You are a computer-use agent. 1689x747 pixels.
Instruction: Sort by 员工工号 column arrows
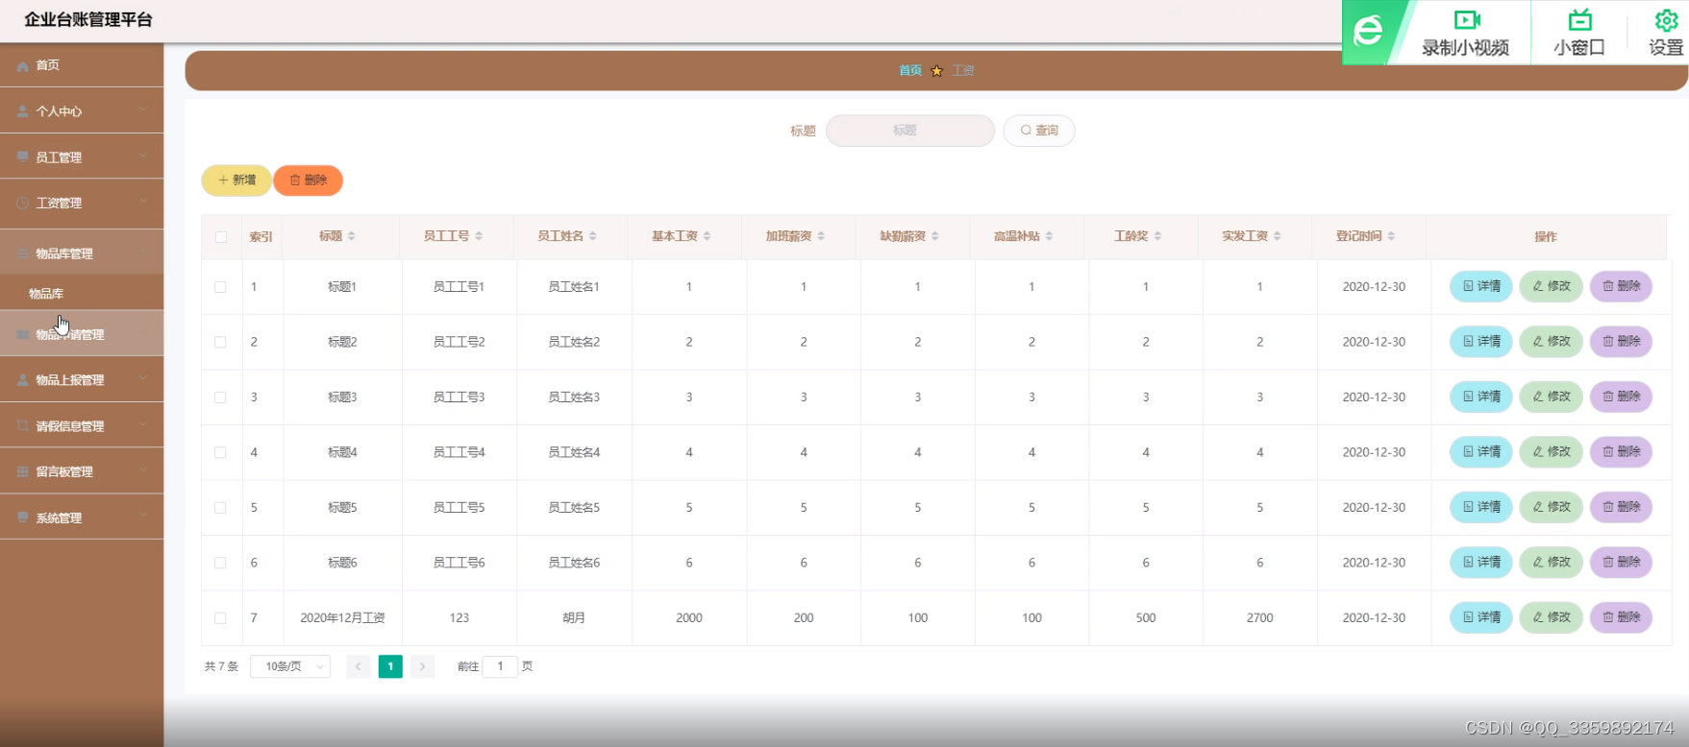tap(479, 236)
